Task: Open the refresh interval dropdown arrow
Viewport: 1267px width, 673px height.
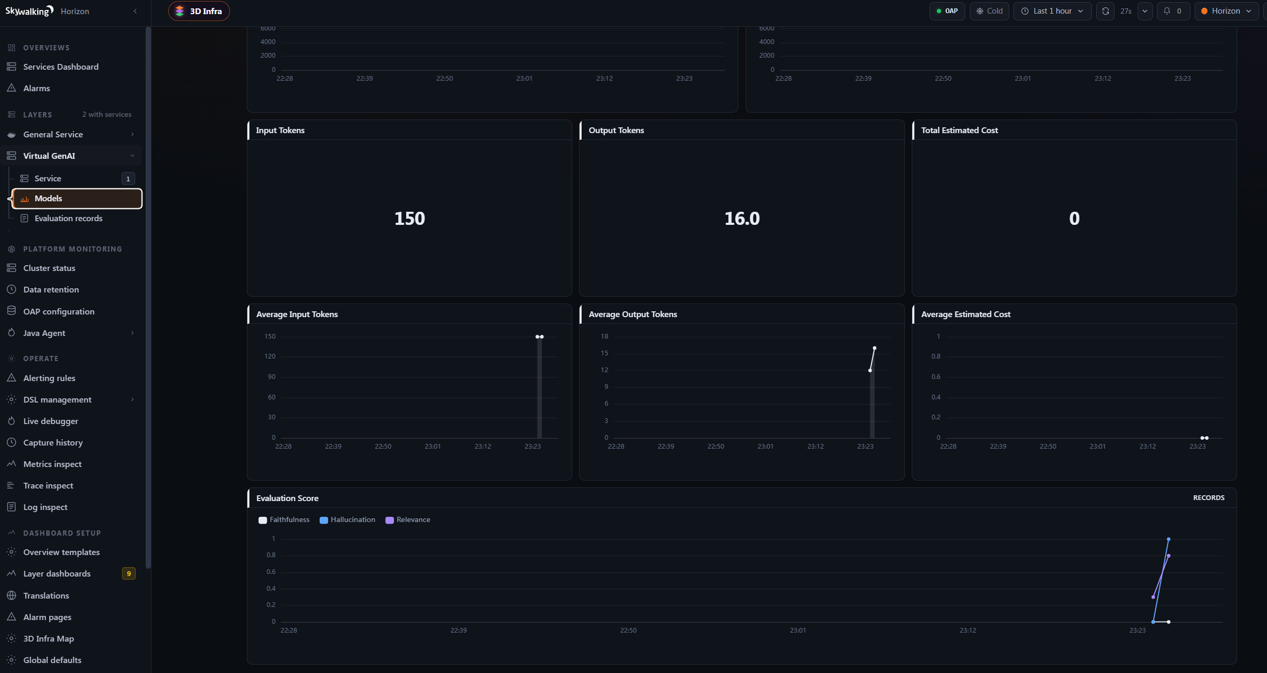Action: click(x=1145, y=11)
